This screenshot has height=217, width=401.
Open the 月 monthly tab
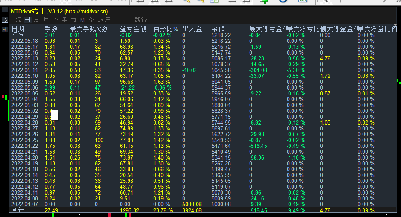point(46,20)
